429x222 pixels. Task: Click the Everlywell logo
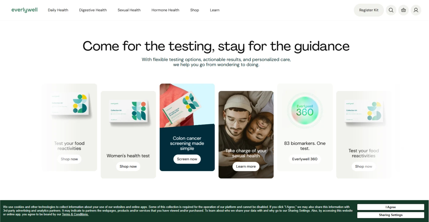[25, 10]
